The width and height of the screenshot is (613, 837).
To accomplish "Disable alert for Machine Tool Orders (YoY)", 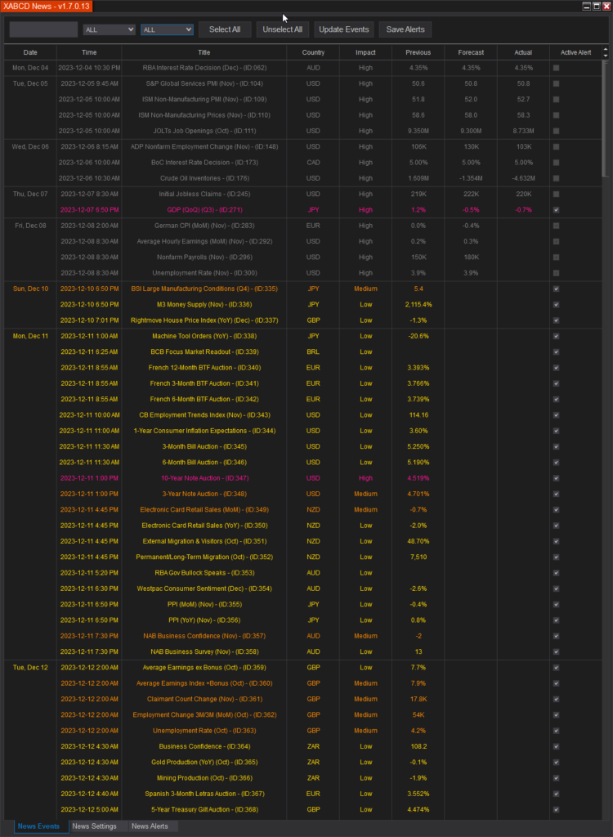I will tap(556, 336).
